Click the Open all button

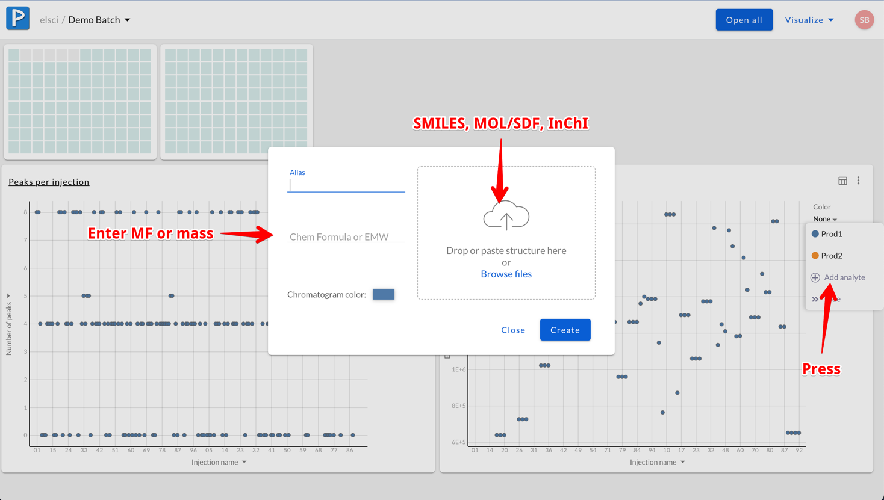click(744, 20)
